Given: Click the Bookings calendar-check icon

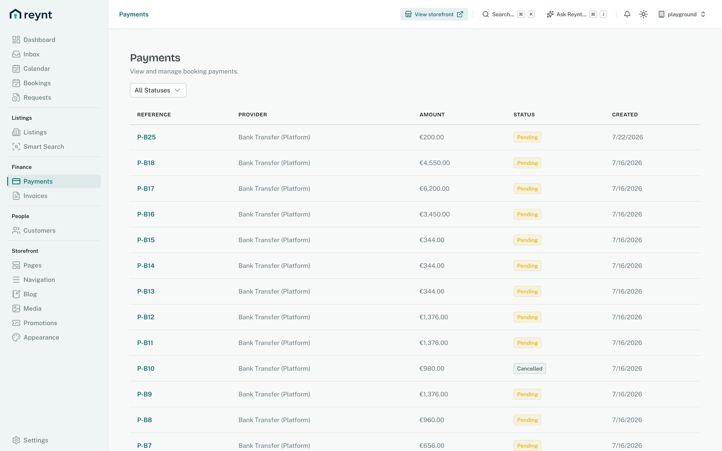Looking at the screenshot, I should [x=16, y=83].
